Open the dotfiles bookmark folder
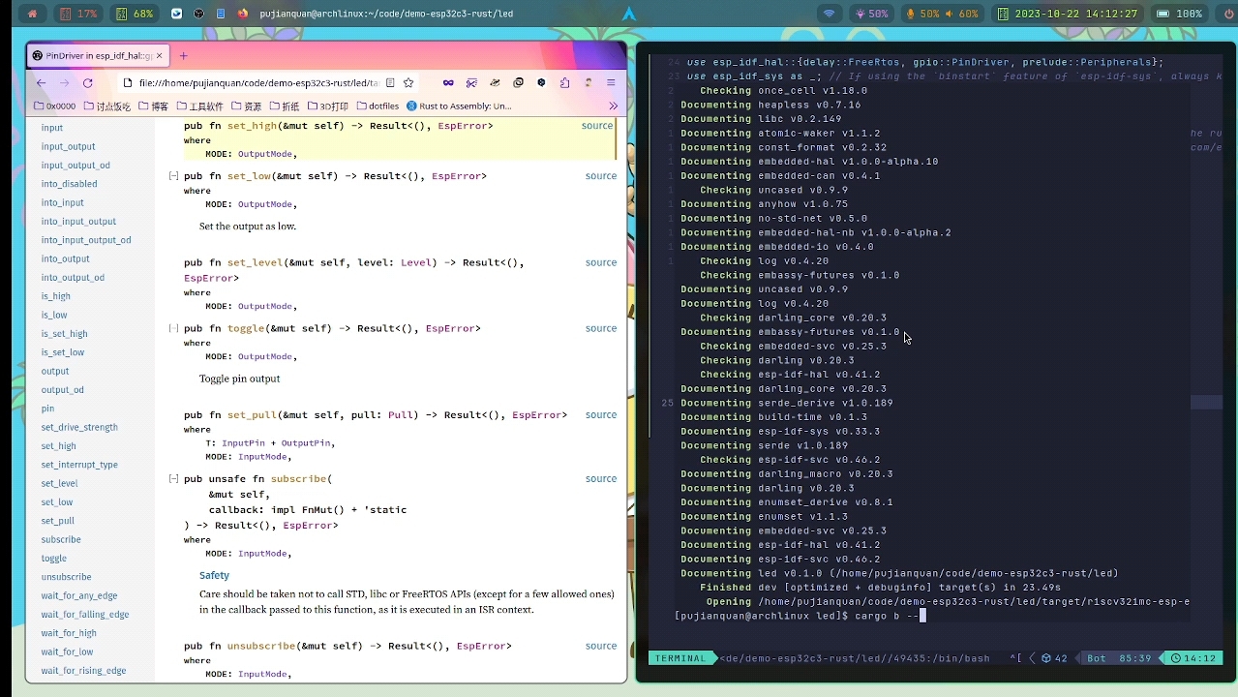Image resolution: width=1238 pixels, height=697 pixels. point(377,106)
